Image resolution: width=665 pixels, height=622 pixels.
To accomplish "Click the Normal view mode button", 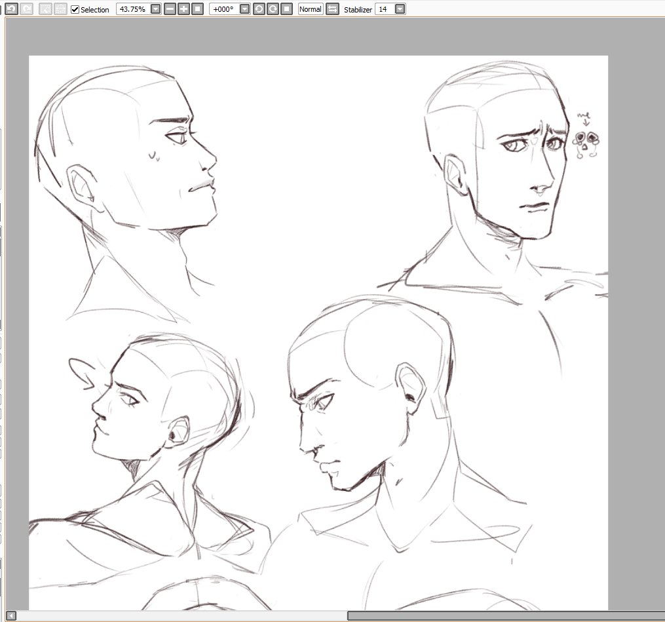I will 311,9.
